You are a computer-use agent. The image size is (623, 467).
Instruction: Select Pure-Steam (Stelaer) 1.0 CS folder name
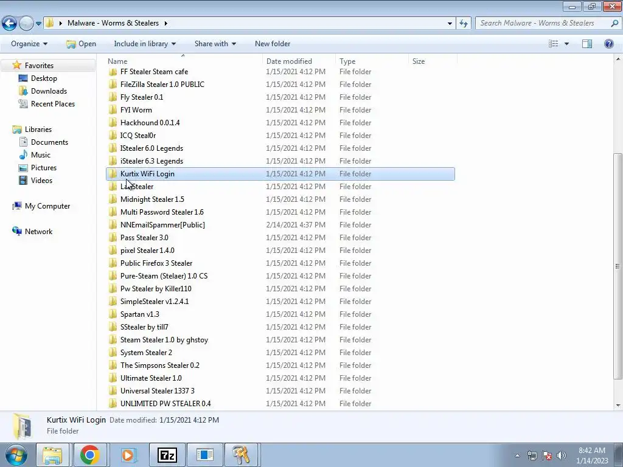[x=164, y=275]
